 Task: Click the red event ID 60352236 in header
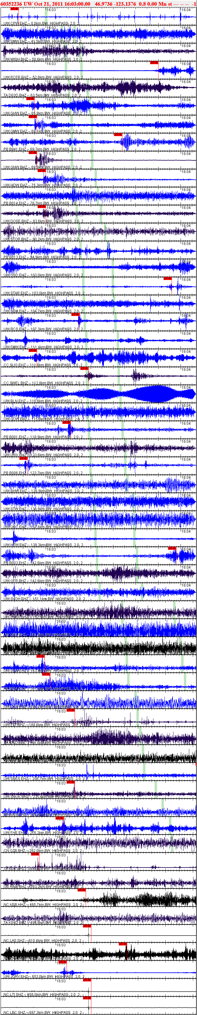pyautogui.click(x=11, y=4)
